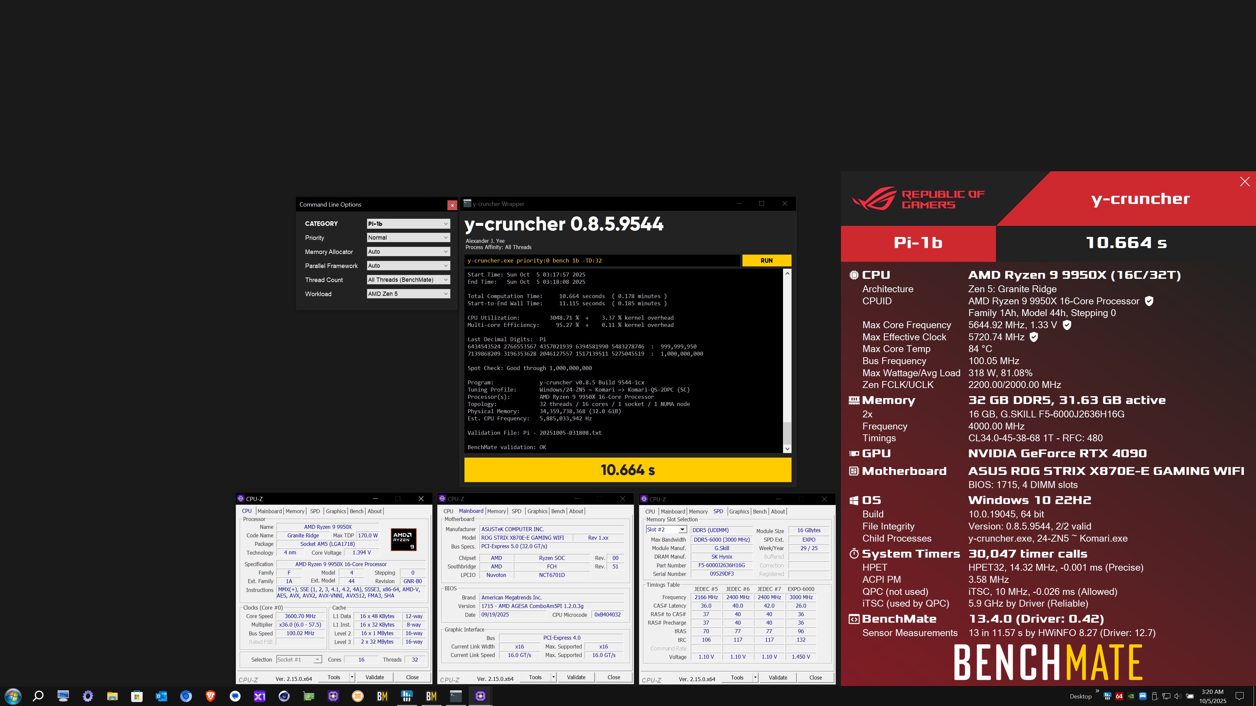Open Tools dropdown arrow in first CPU-Z
Image resolution: width=1256 pixels, height=706 pixels.
coord(352,677)
